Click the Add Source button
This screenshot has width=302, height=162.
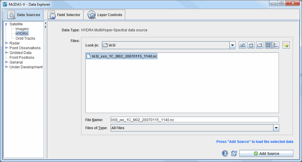(x=266, y=153)
